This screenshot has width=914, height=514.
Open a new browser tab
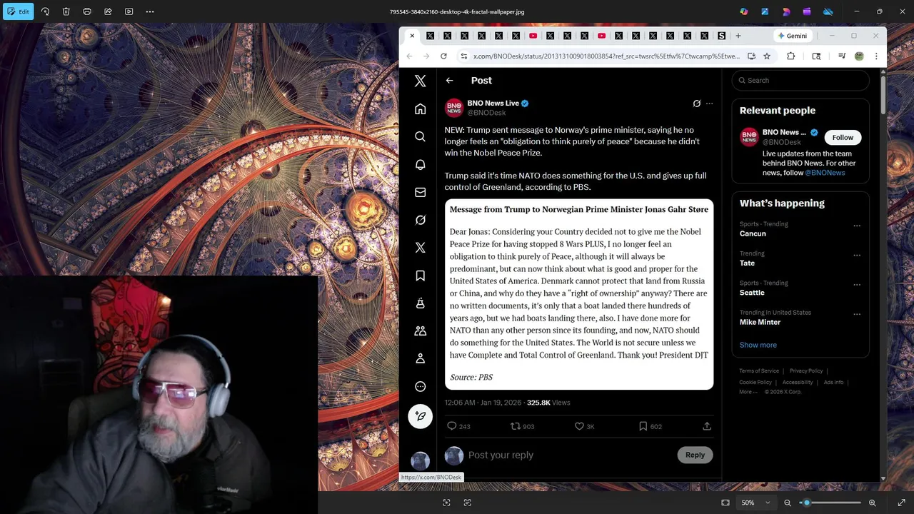coord(738,36)
